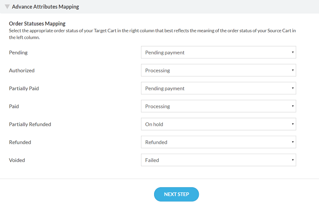
Task: Click the dropdown arrow beside Failed
Action: tap(293, 160)
